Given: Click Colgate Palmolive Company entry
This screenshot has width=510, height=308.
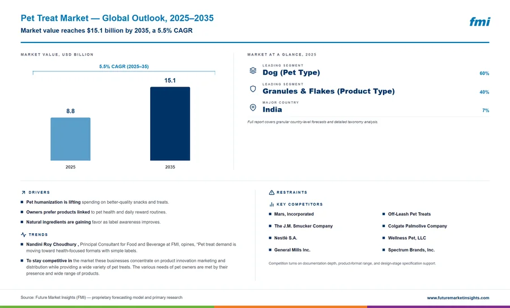Looking at the screenshot, I should pos(417,226).
